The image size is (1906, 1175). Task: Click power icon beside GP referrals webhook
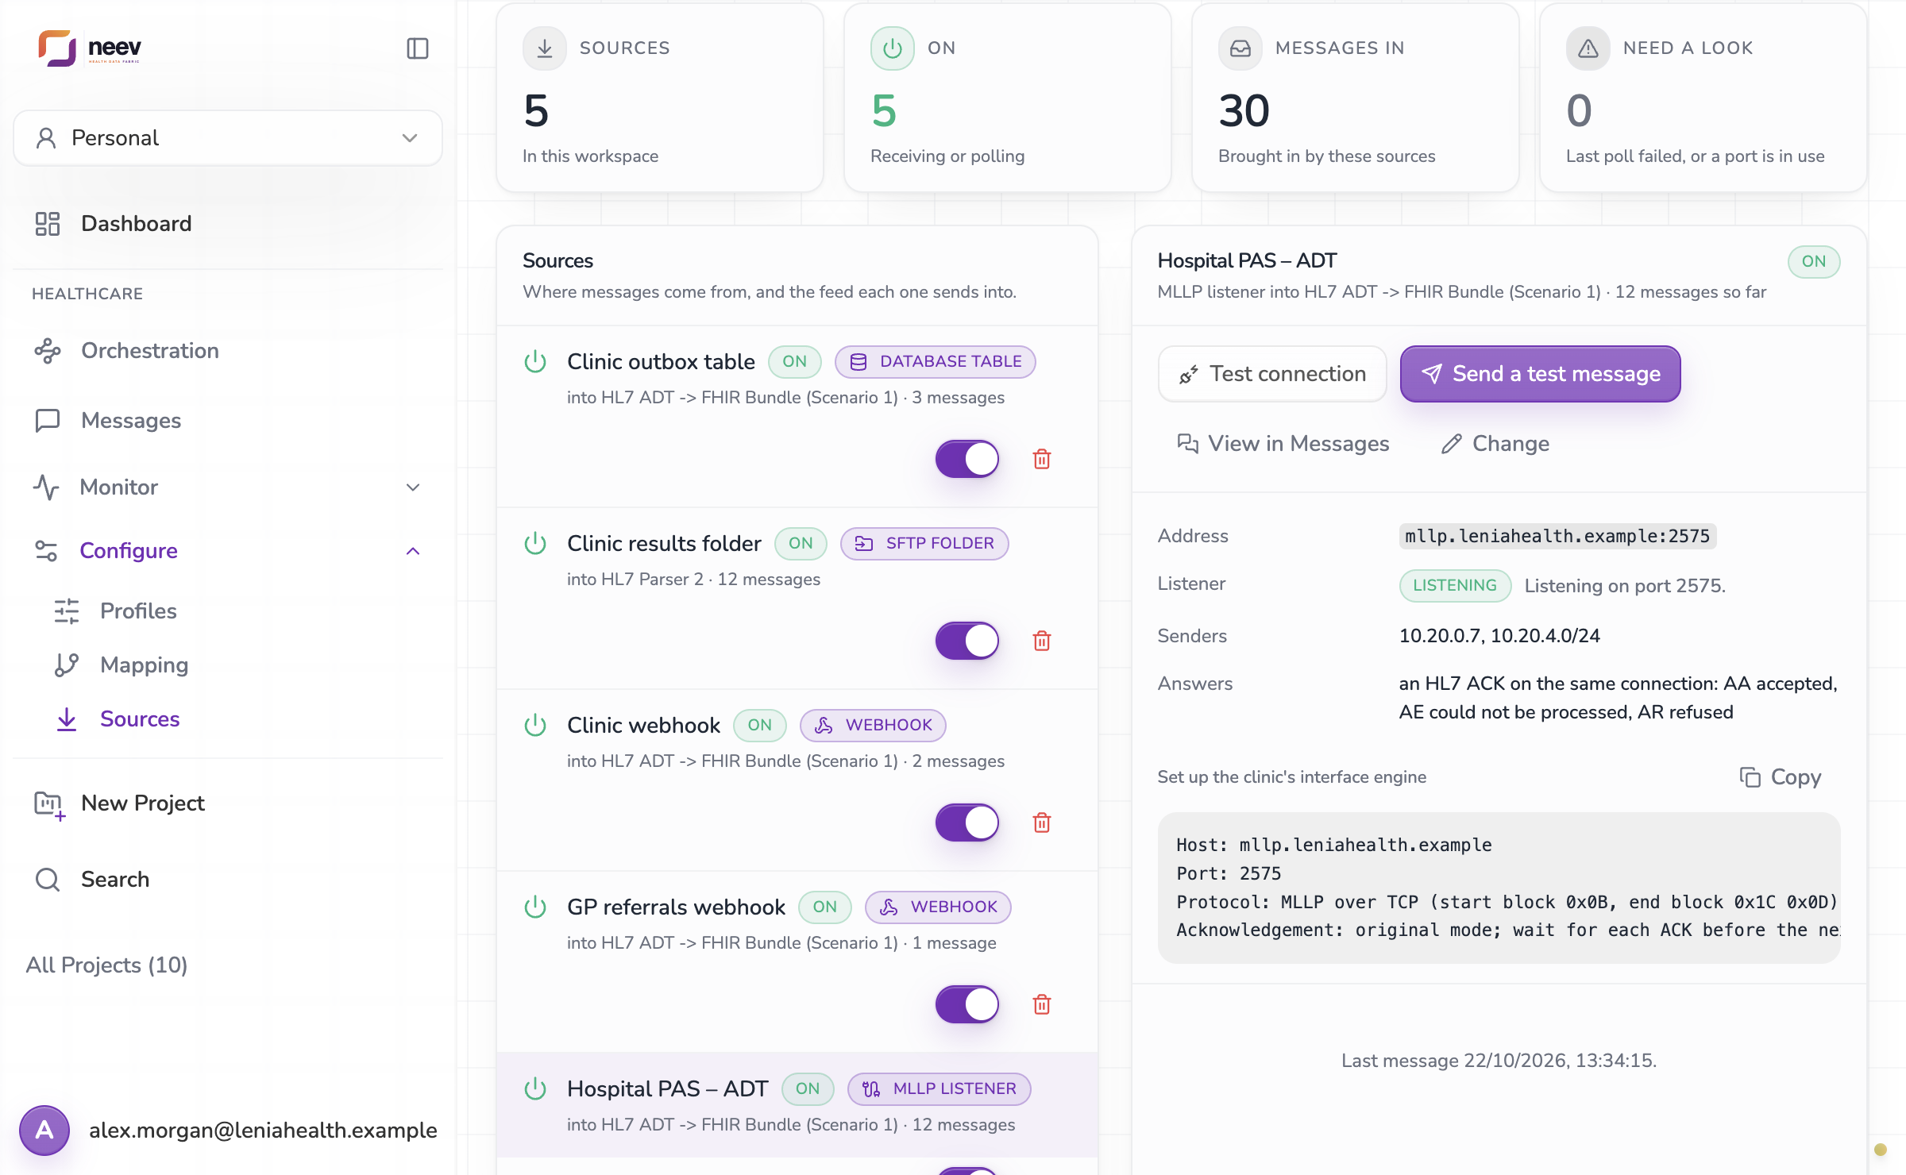point(535,907)
